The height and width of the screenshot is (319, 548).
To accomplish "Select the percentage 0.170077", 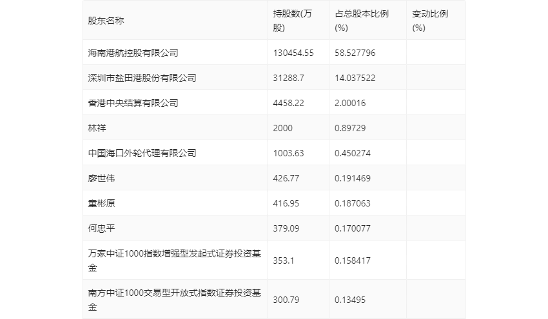I will [x=352, y=229].
